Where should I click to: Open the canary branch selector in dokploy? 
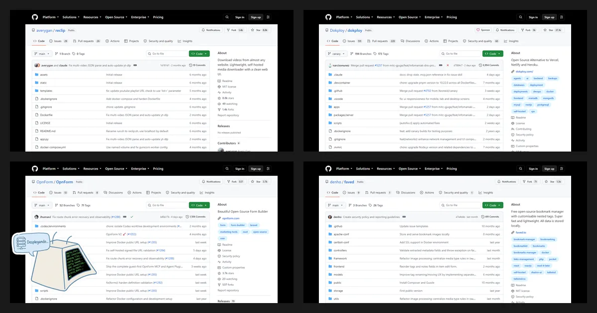point(336,54)
